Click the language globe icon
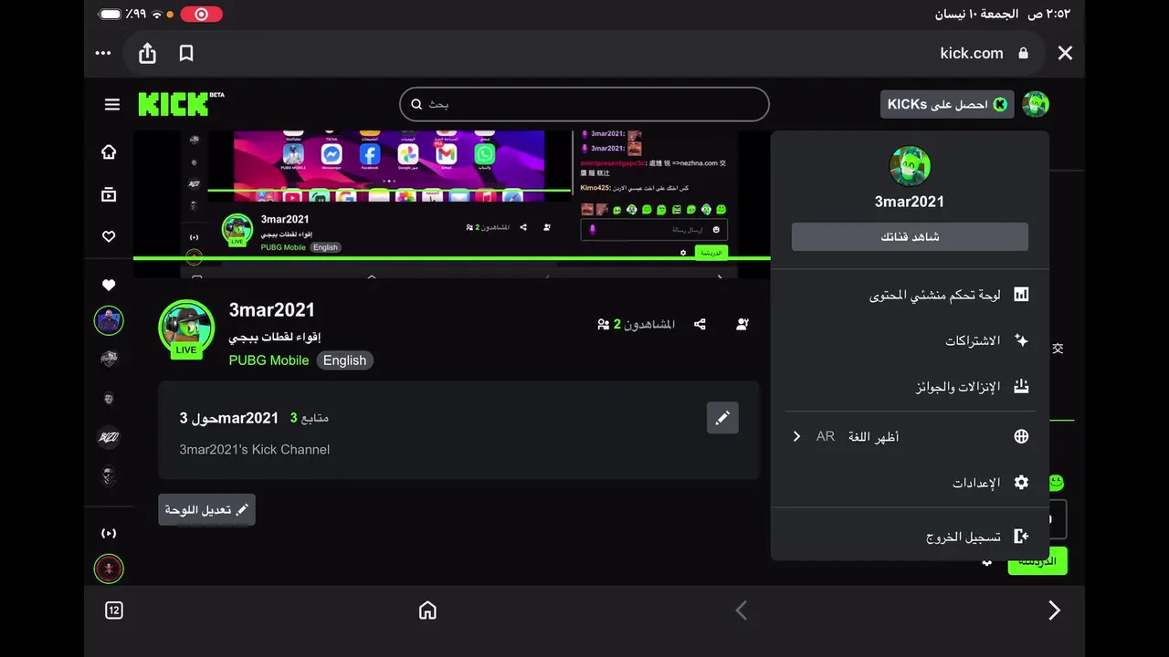Screen dimensions: 1169x657 1021,436
